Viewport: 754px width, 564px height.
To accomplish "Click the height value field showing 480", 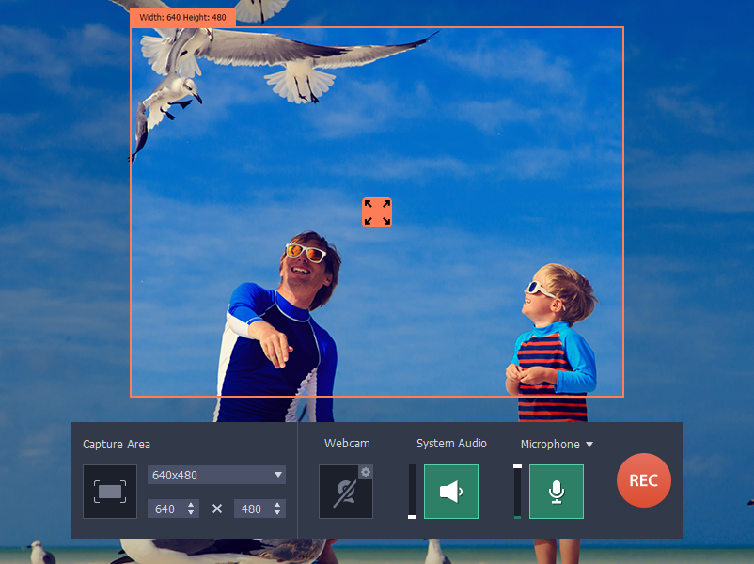I will coord(253,508).
